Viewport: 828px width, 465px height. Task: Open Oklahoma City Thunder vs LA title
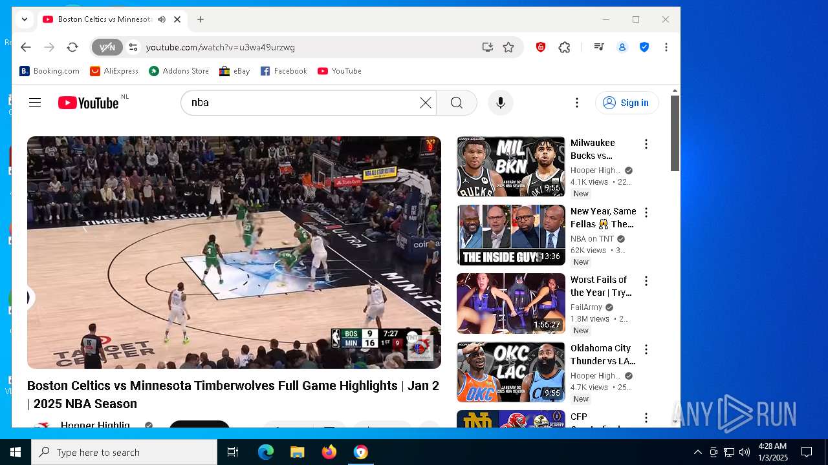coord(603,355)
